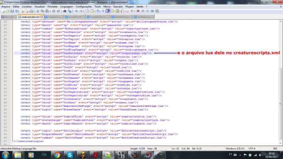Viewport: 283px width, 159px height.
Task: Click the vertical scrollbar up arrow
Action: coord(280,22)
